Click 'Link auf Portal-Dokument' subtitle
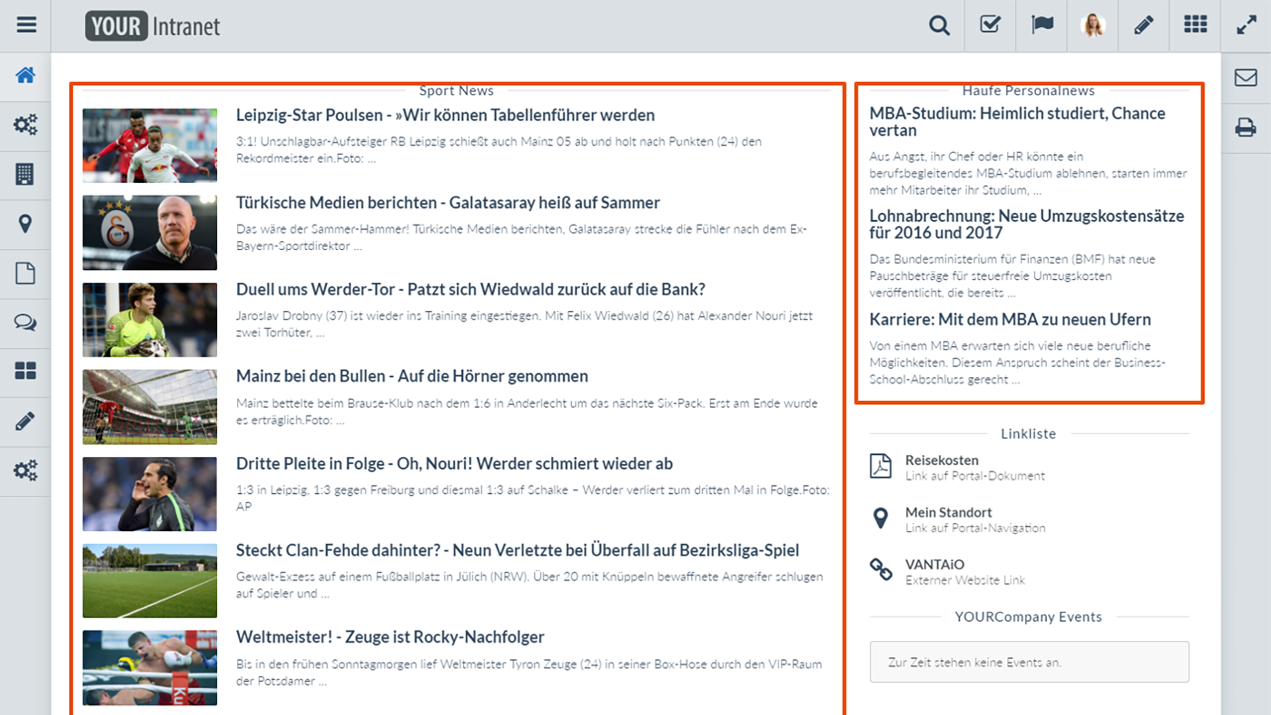Image resolution: width=1271 pixels, height=715 pixels. tap(975, 476)
